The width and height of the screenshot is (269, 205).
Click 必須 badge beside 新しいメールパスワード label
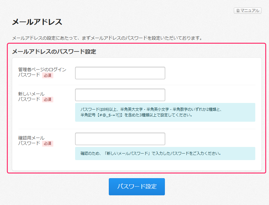(48, 100)
